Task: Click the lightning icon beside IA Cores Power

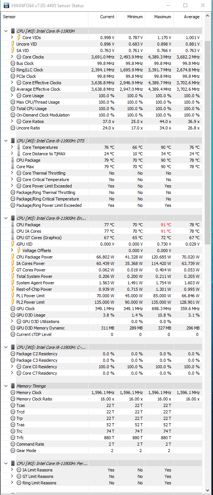Action: click(13, 263)
